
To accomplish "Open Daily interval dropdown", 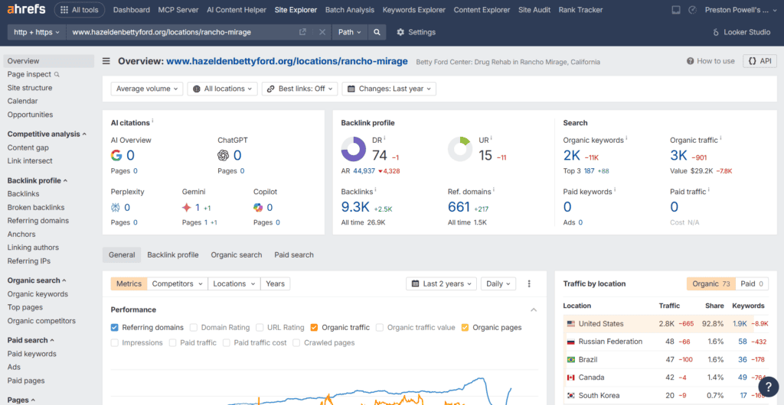I will click(498, 283).
